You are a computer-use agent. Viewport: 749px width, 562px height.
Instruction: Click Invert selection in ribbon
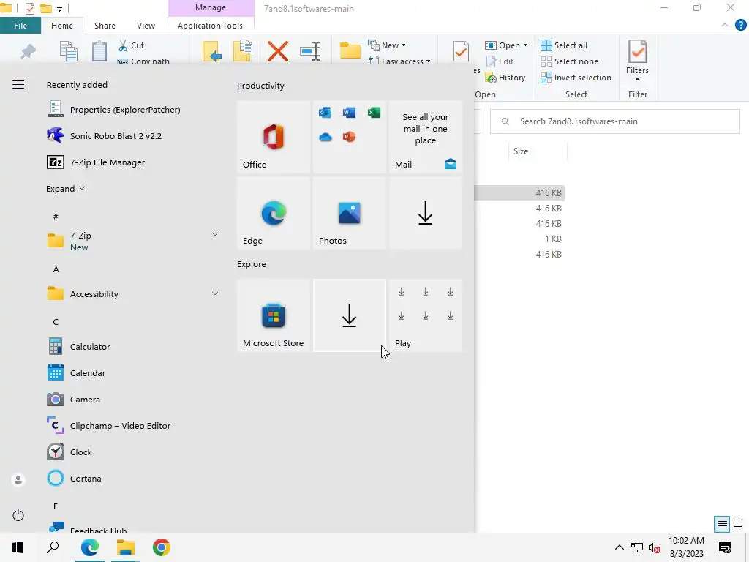576,78
